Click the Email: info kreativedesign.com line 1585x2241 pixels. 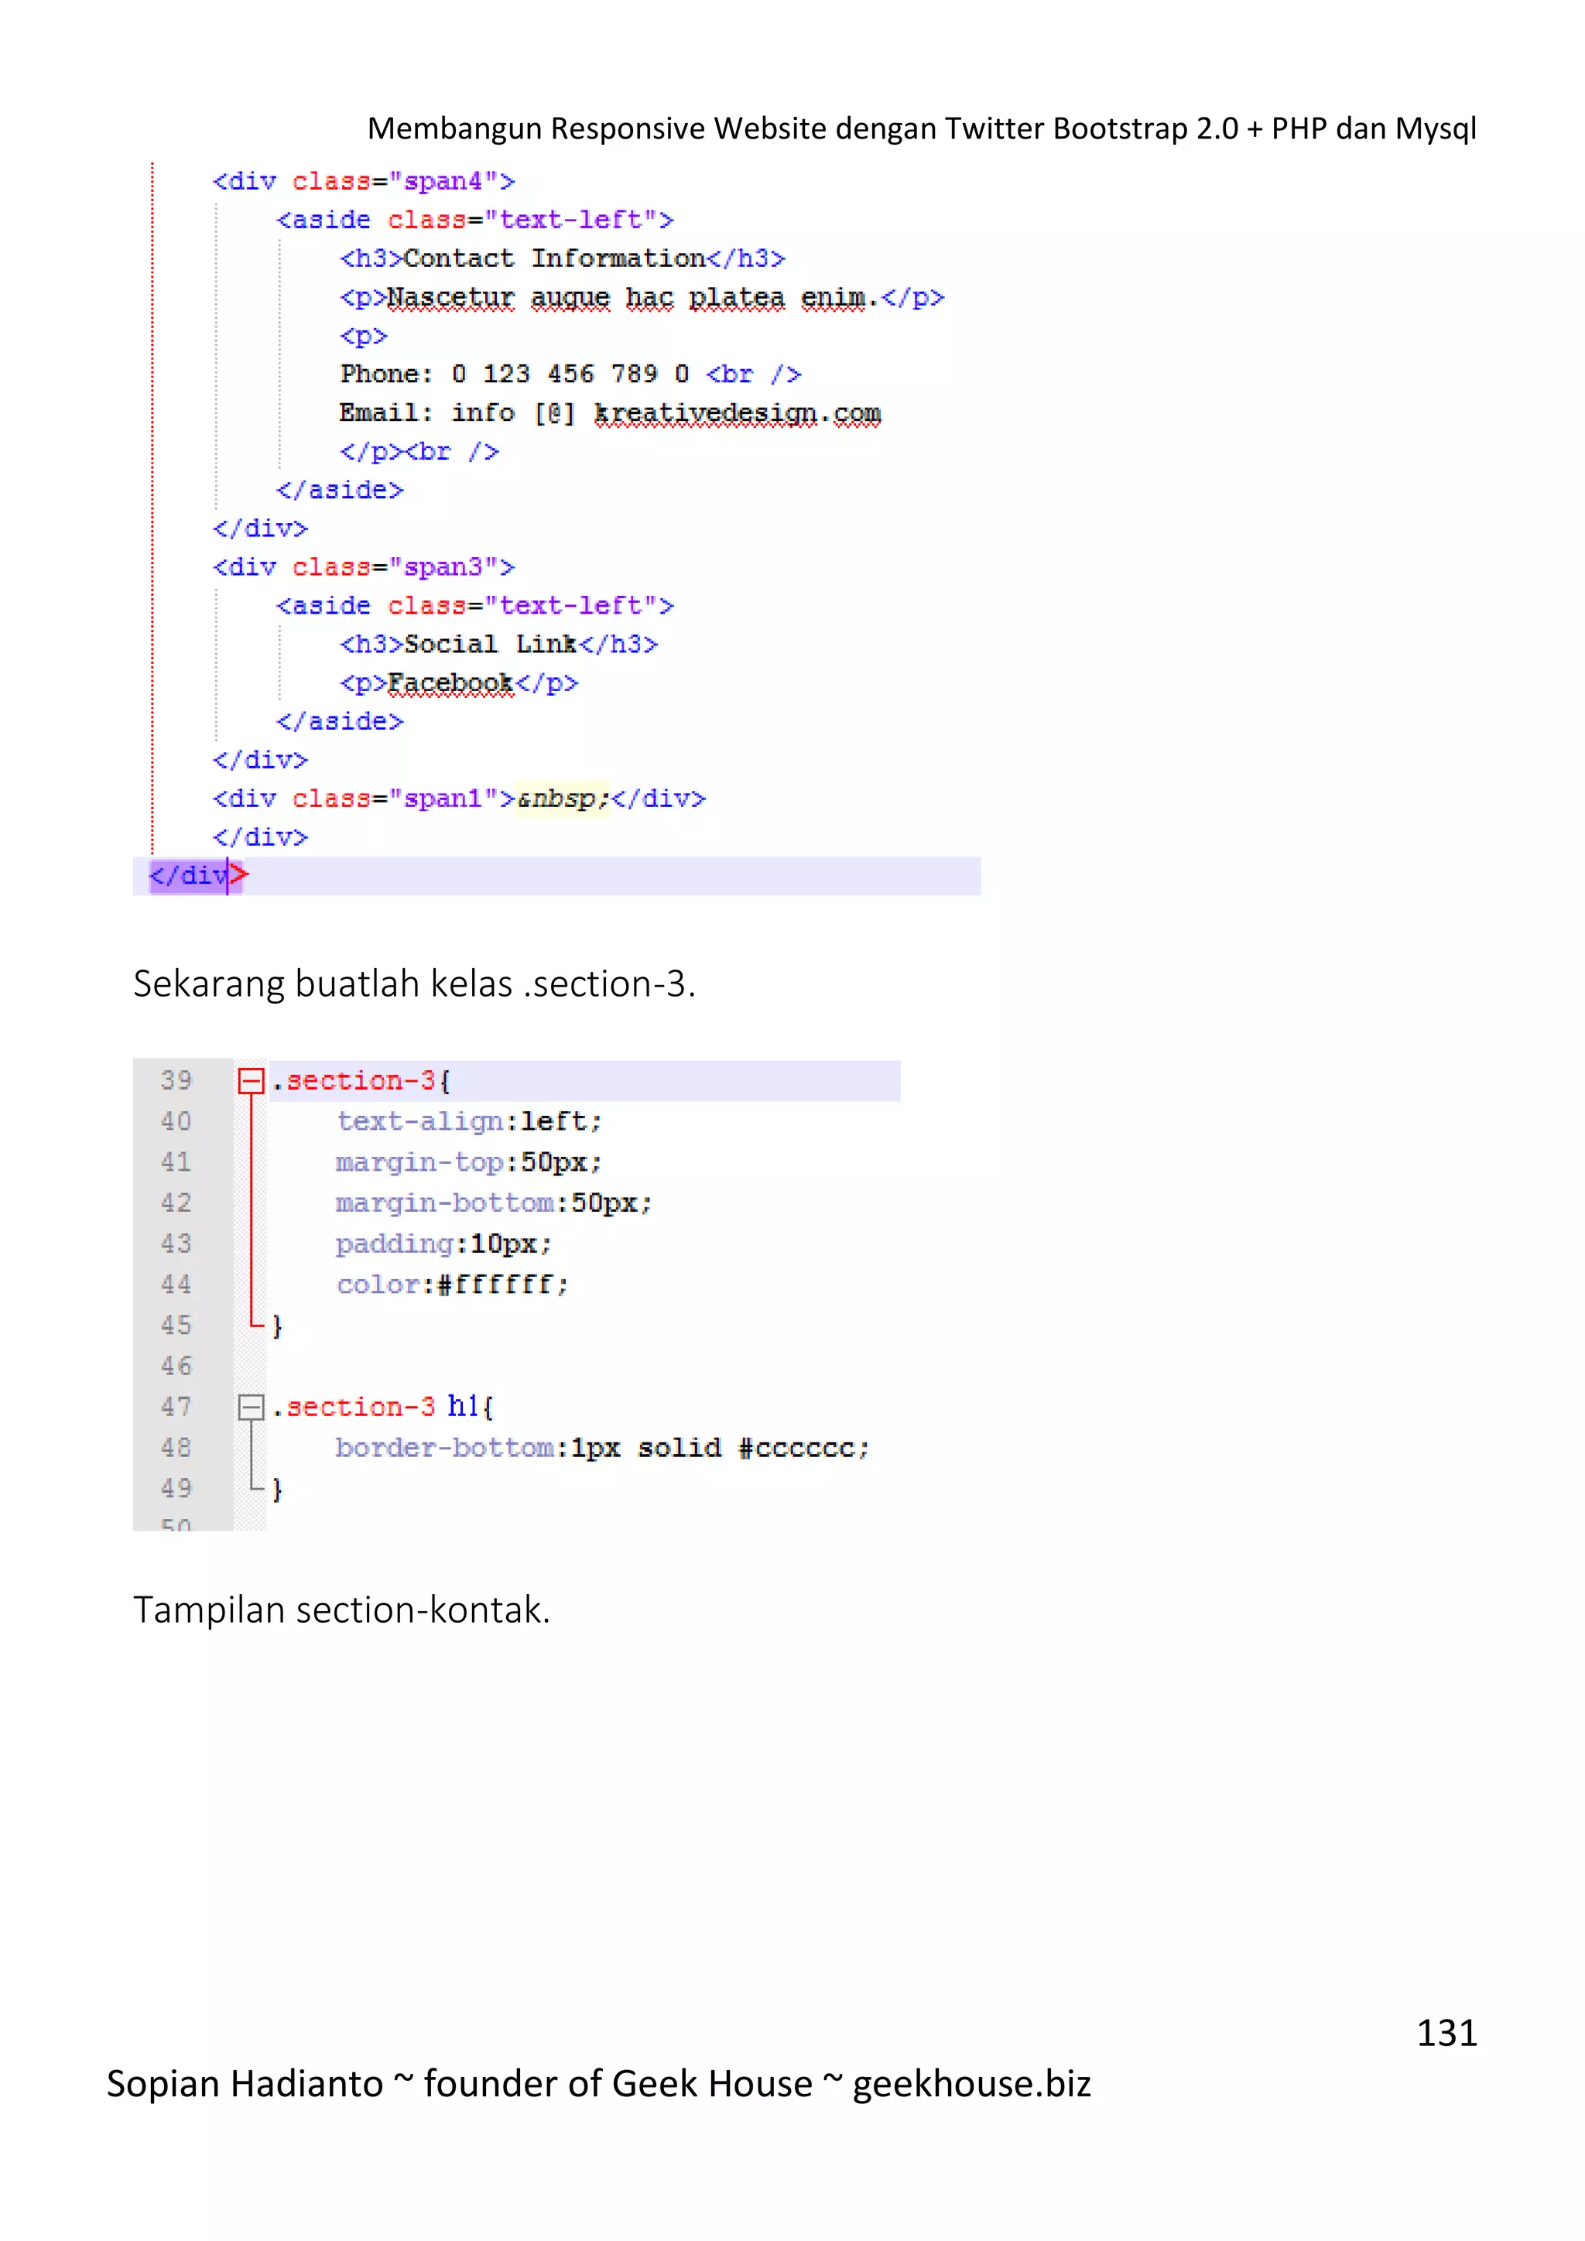pyautogui.click(x=610, y=414)
